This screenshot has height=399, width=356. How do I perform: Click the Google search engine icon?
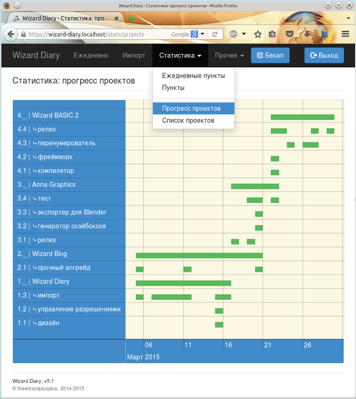(194, 34)
